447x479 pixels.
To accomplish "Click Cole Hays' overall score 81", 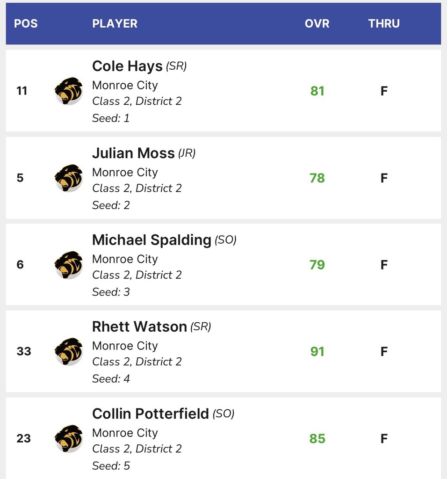I will pos(317,91).
